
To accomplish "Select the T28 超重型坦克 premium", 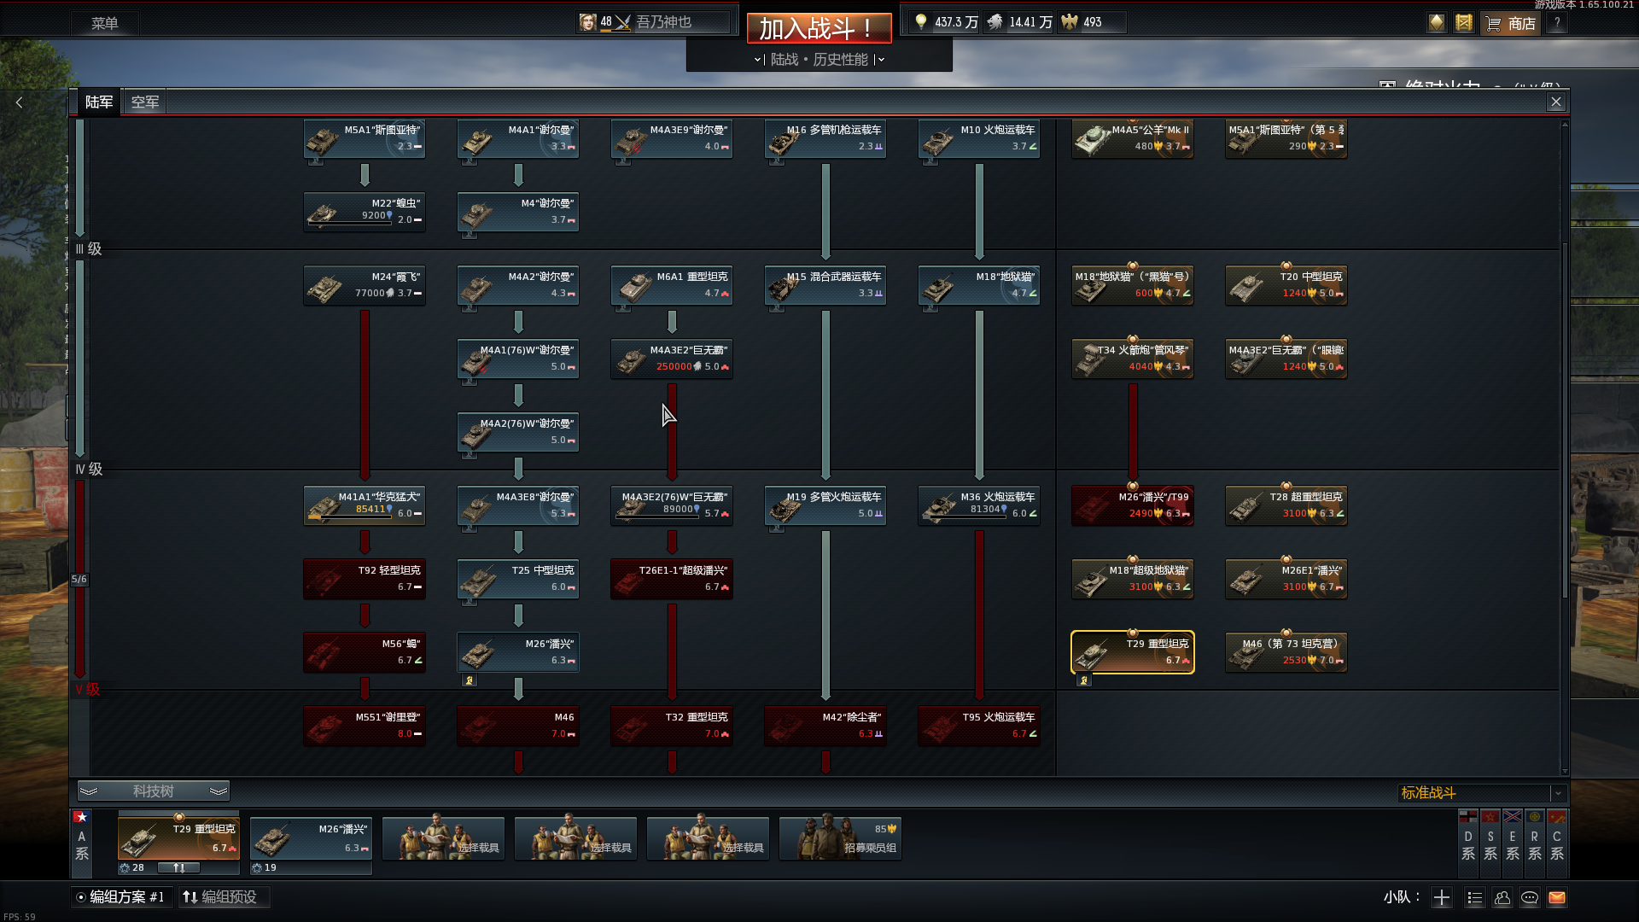I will (1286, 505).
